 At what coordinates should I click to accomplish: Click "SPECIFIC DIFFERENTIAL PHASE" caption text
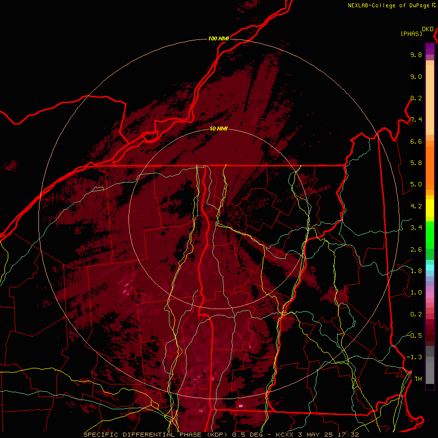pyautogui.click(x=142, y=435)
